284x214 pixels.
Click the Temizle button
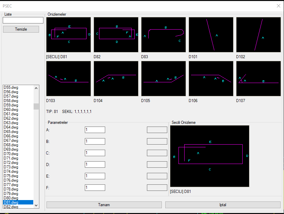pyautogui.click(x=21, y=29)
